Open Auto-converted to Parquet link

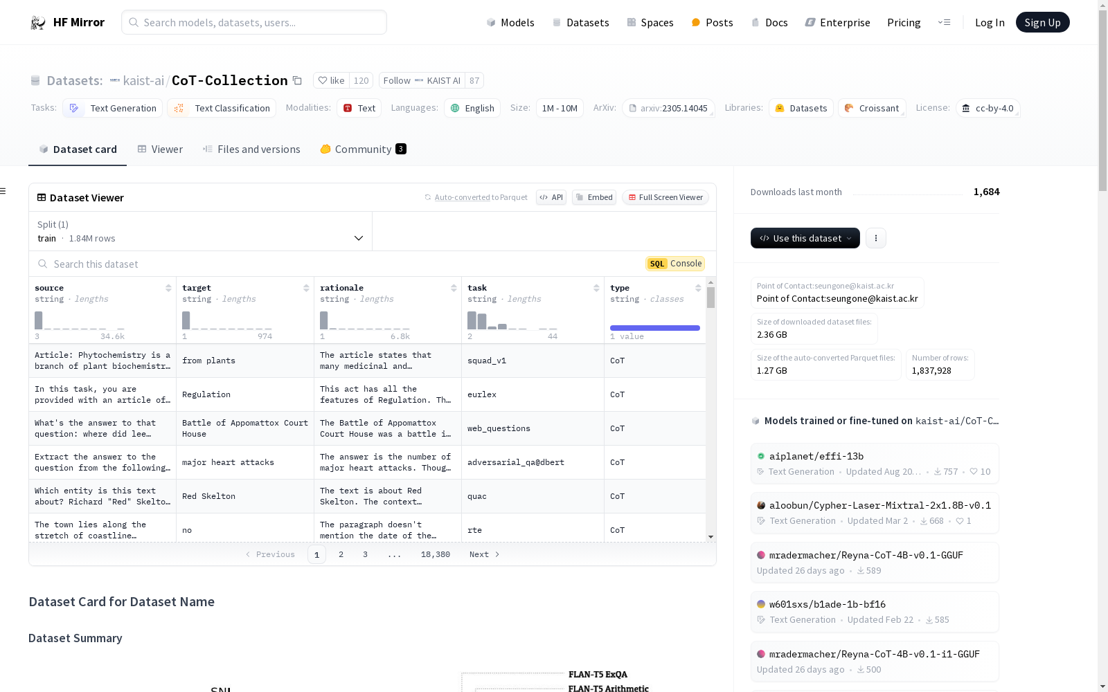462,197
